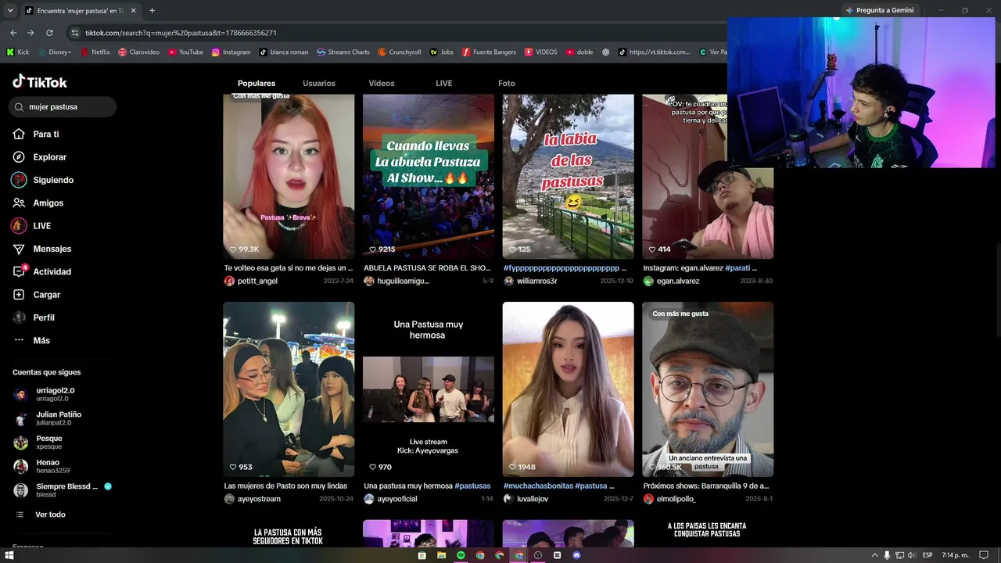Go forward in browser history
Image resolution: width=1001 pixels, height=563 pixels.
pos(30,33)
